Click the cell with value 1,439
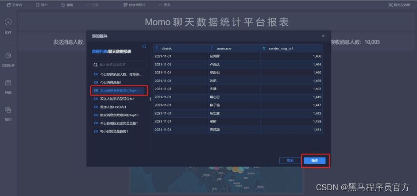The image size is (417, 196). click(291, 122)
